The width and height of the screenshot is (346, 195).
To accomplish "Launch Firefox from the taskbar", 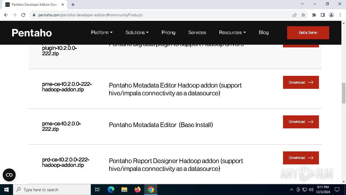I will coord(138,190).
